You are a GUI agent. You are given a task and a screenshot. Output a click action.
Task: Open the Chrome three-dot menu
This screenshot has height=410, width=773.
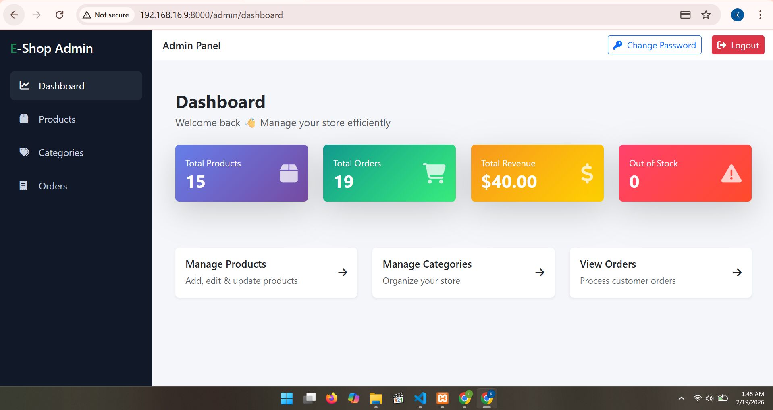click(760, 15)
